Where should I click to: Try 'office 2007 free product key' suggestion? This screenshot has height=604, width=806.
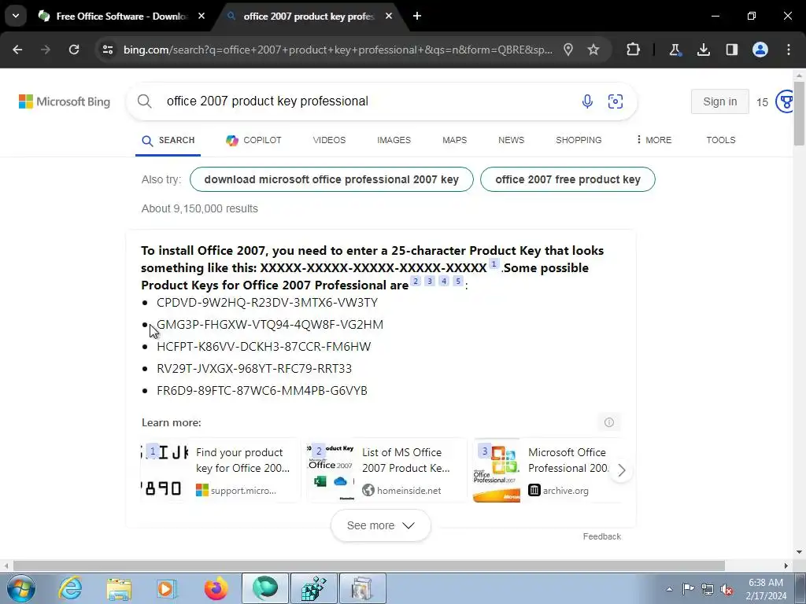point(568,179)
